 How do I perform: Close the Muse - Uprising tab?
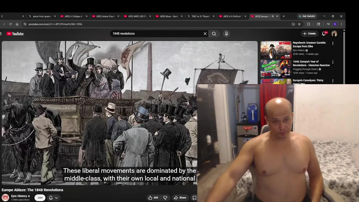click(x=182, y=16)
